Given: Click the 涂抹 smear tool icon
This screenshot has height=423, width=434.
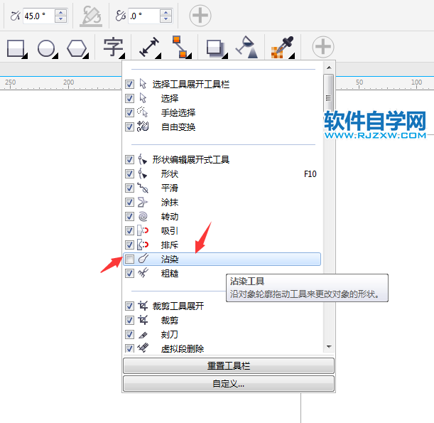Looking at the screenshot, I should (x=143, y=202).
